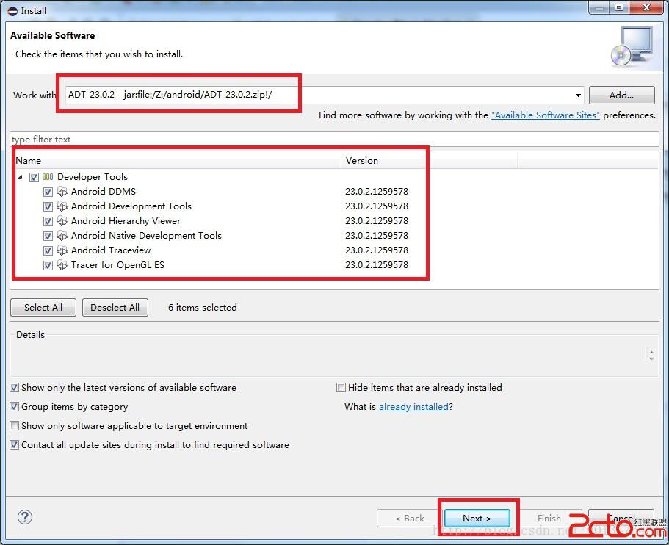Toggle Group items by category checkbox
669x545 pixels.
tap(15, 407)
